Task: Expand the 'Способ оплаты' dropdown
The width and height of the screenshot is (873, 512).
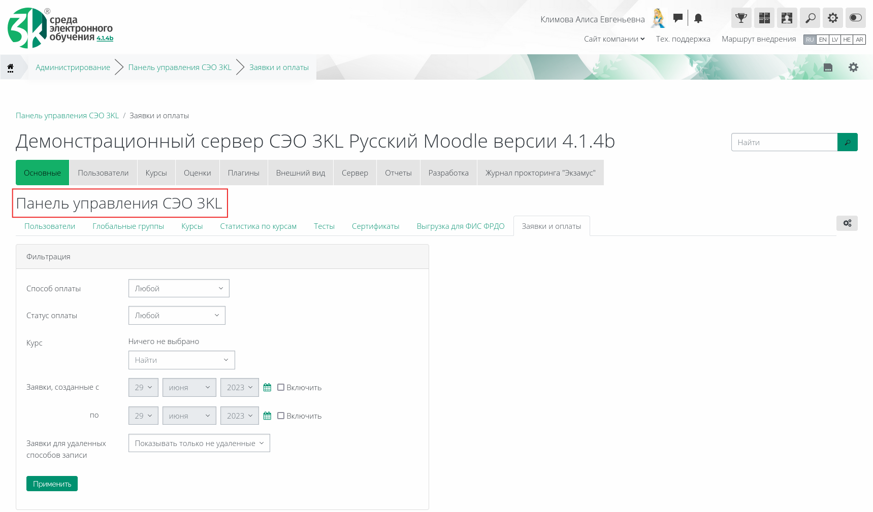Action: pos(179,288)
